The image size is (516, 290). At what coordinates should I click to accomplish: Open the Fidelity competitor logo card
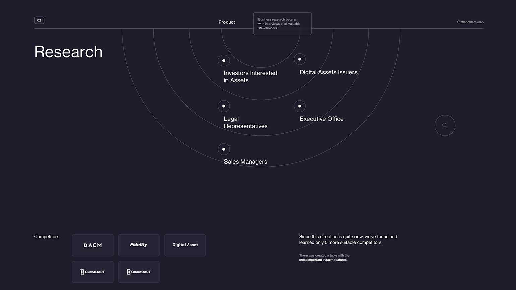pos(139,245)
